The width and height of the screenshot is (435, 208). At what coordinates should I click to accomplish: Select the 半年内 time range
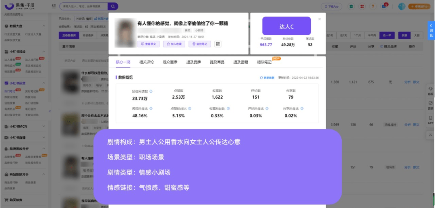[372, 35]
